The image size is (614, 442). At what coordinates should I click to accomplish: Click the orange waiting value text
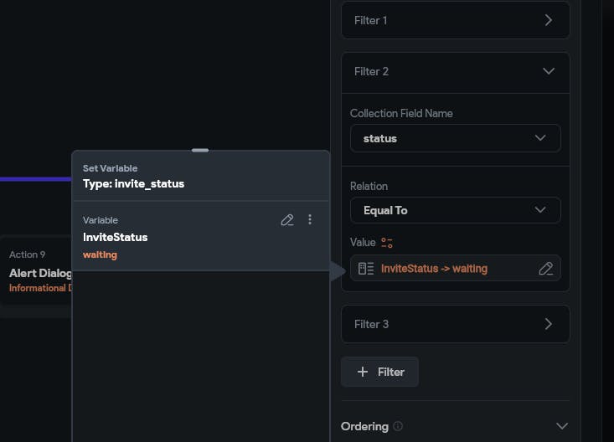(100, 254)
